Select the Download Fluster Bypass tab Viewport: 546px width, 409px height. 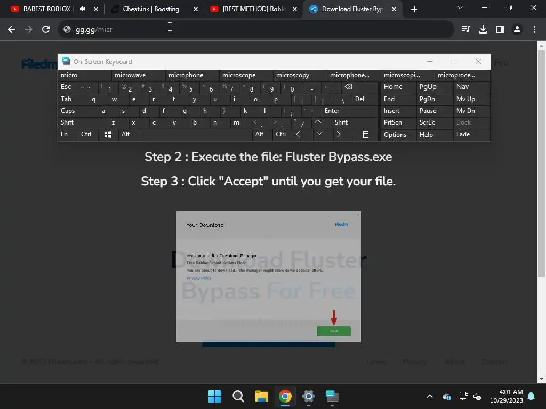[352, 9]
